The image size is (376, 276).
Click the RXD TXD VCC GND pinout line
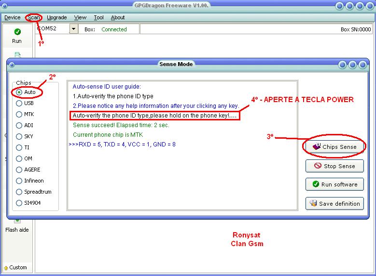[122, 145]
